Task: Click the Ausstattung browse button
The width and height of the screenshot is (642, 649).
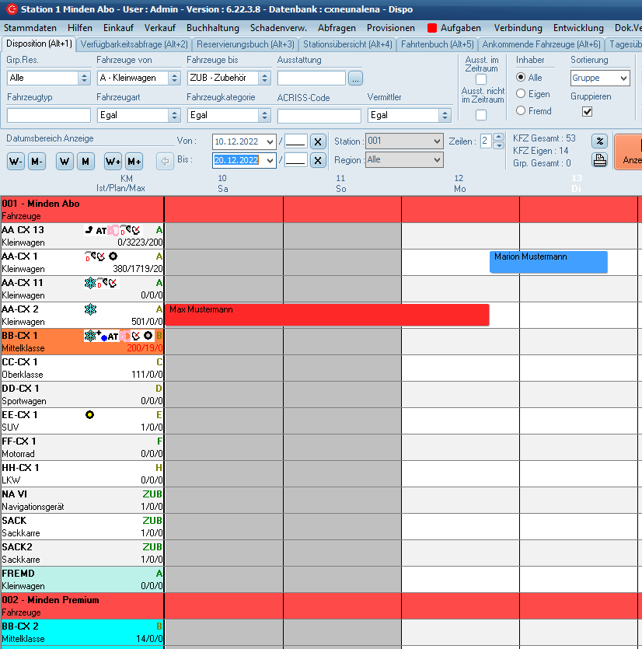Action: [355, 78]
